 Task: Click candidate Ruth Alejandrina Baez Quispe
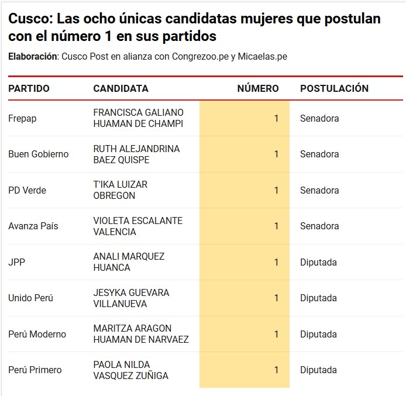point(136,154)
